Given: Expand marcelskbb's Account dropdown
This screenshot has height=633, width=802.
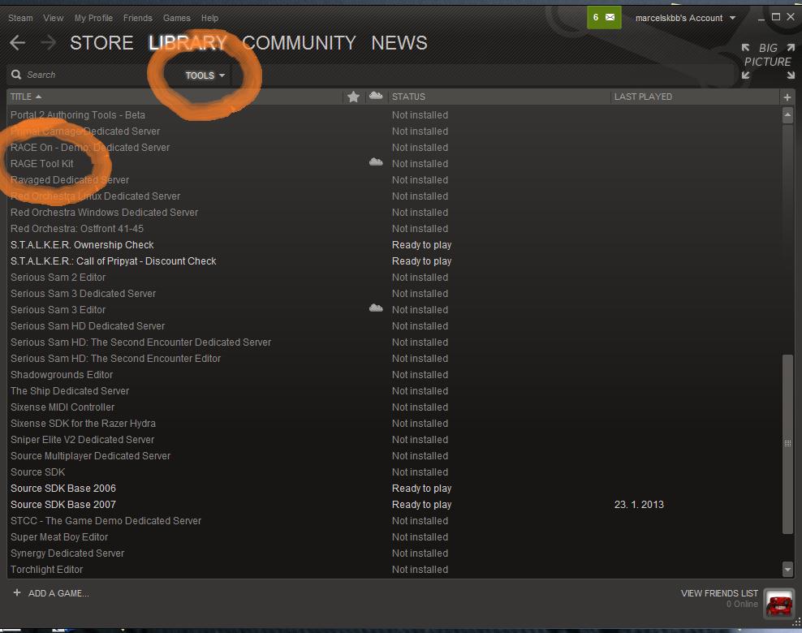Looking at the screenshot, I should click(x=685, y=18).
